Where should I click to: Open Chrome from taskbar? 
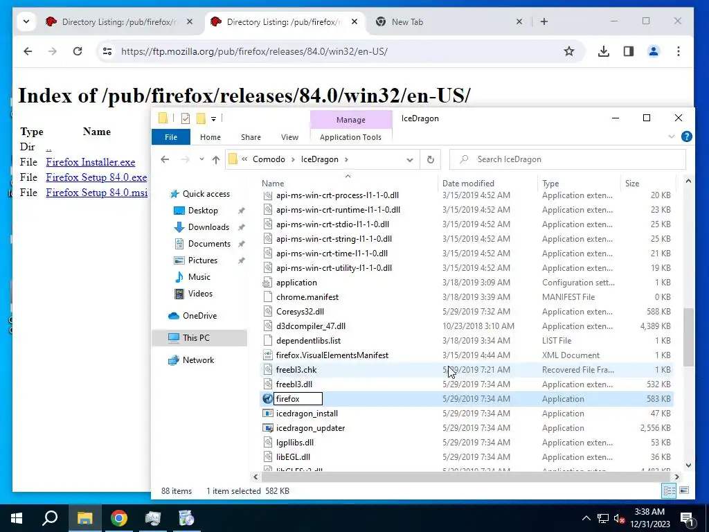119,518
